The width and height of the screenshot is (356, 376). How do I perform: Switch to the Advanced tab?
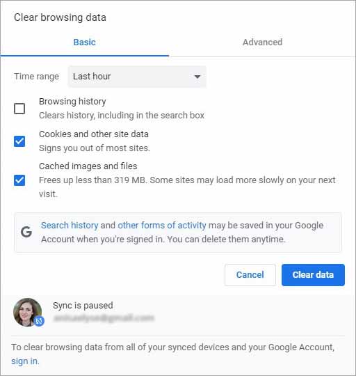point(262,42)
